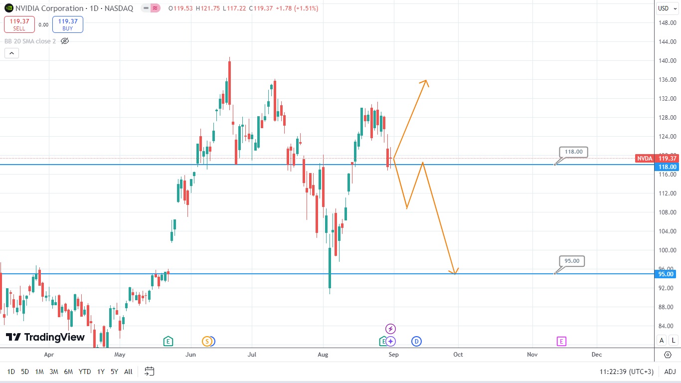Click the BB 20 SMA close 2 legend
Image resolution: width=681 pixels, height=383 pixels.
[x=30, y=41]
